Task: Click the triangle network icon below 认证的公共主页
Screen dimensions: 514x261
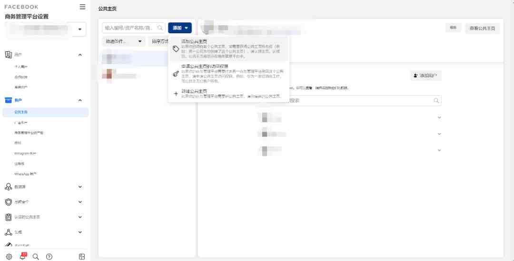Action: pos(9,232)
